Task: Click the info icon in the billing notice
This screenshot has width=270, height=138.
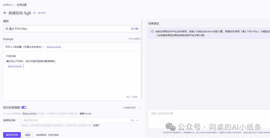Action: point(152,31)
